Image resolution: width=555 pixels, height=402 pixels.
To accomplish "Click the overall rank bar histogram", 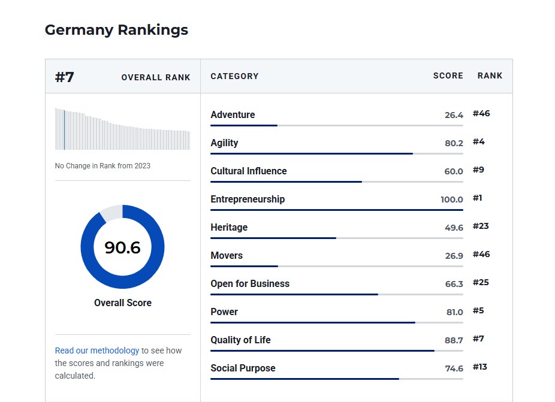I will [122, 129].
